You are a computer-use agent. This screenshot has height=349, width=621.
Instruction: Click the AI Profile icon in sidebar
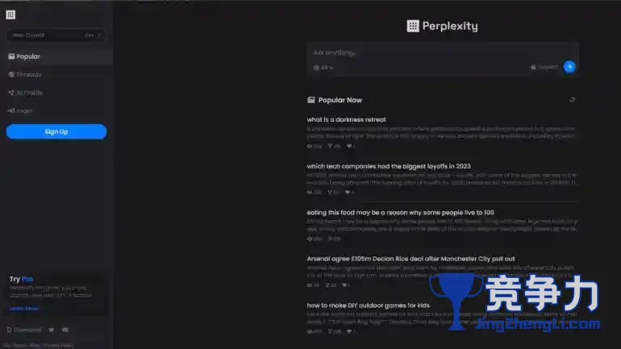(11, 93)
